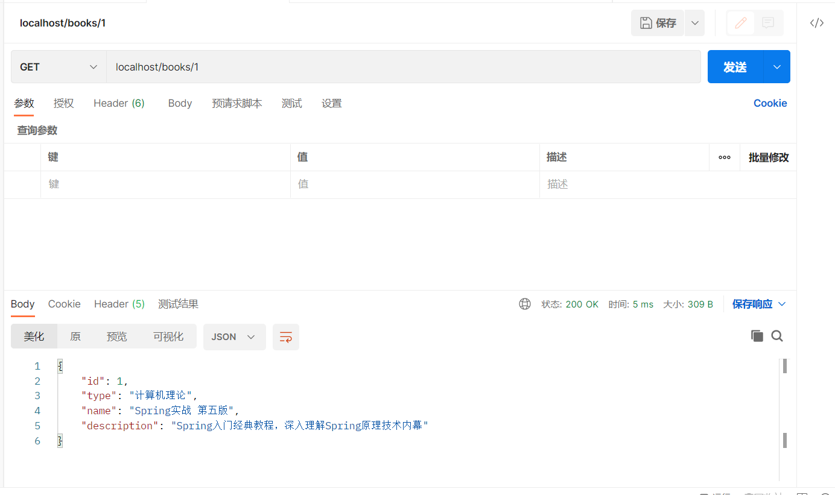Expand the 保存响应 dropdown chevron

(782, 304)
